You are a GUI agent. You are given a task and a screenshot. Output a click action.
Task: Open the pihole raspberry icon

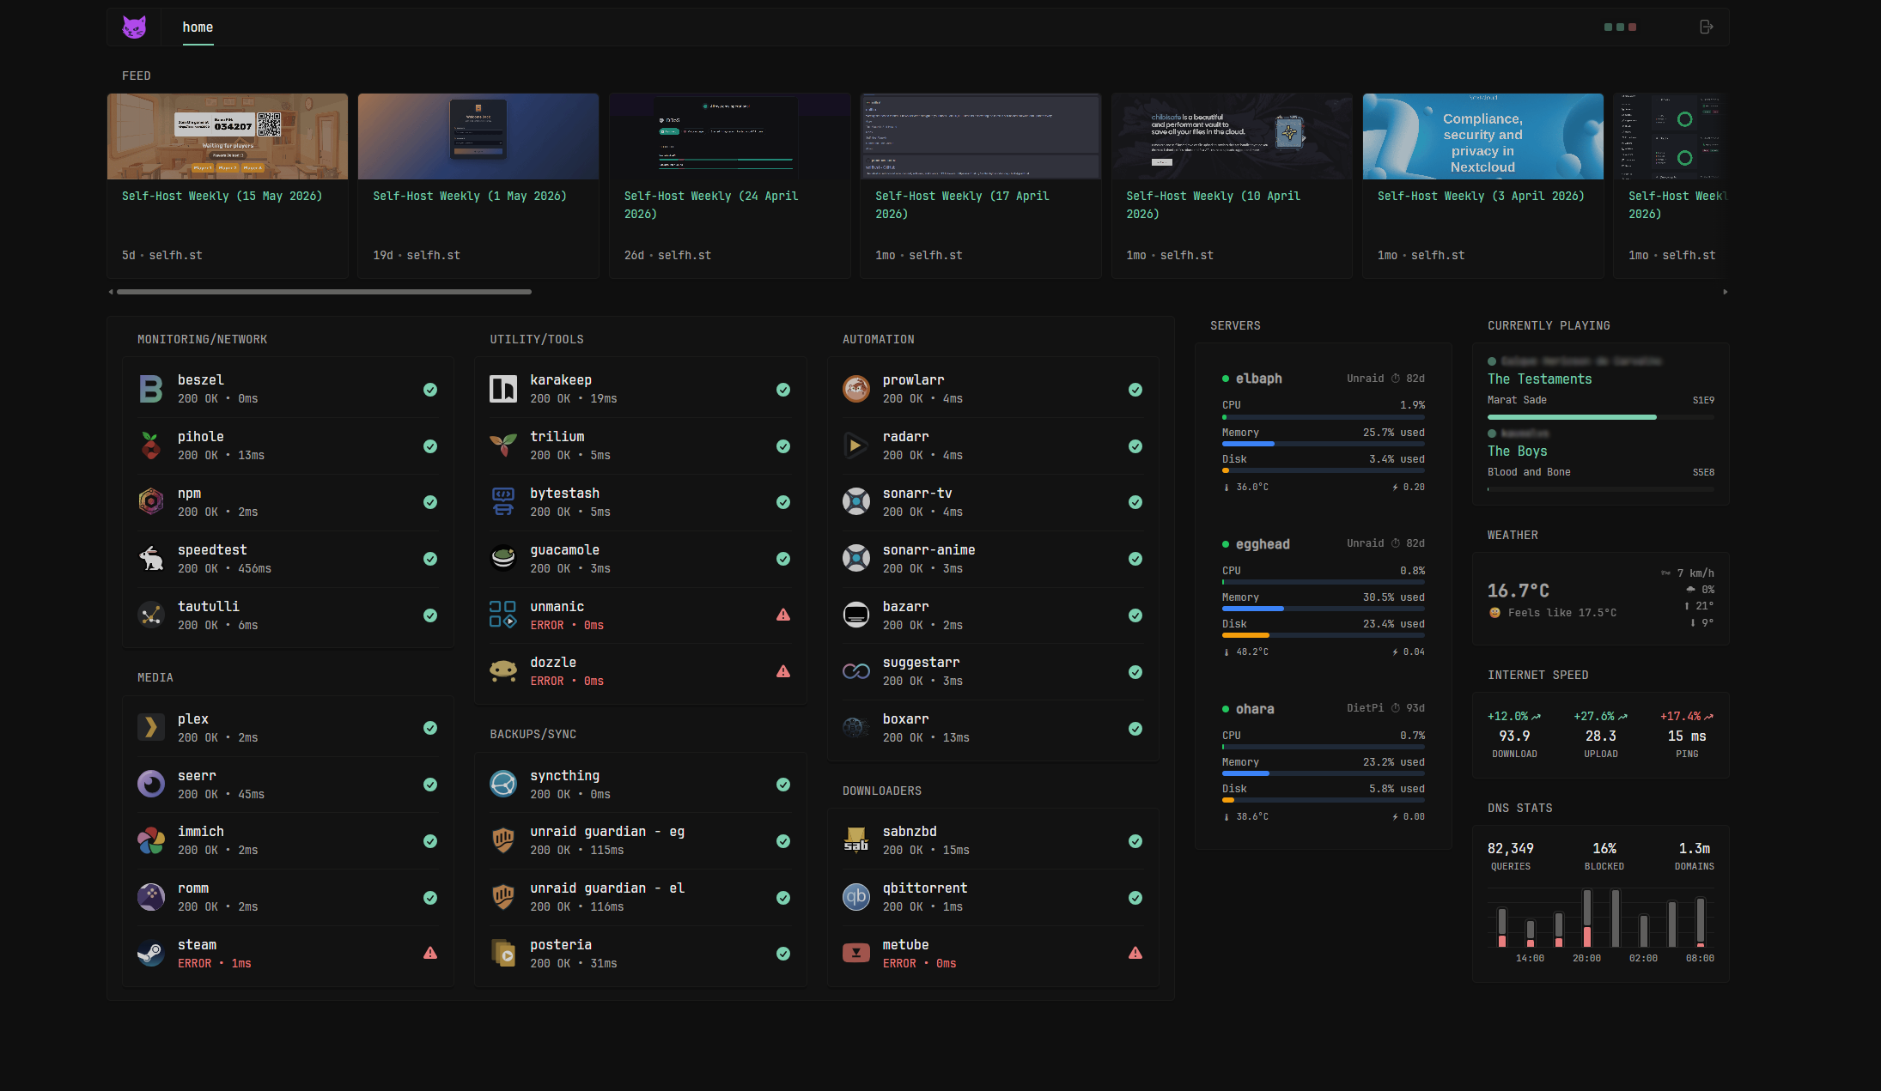click(151, 445)
